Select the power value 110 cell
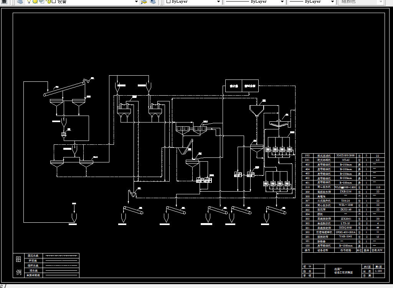Image resolution: width=393 pixels, height=288 pixels. point(378,187)
